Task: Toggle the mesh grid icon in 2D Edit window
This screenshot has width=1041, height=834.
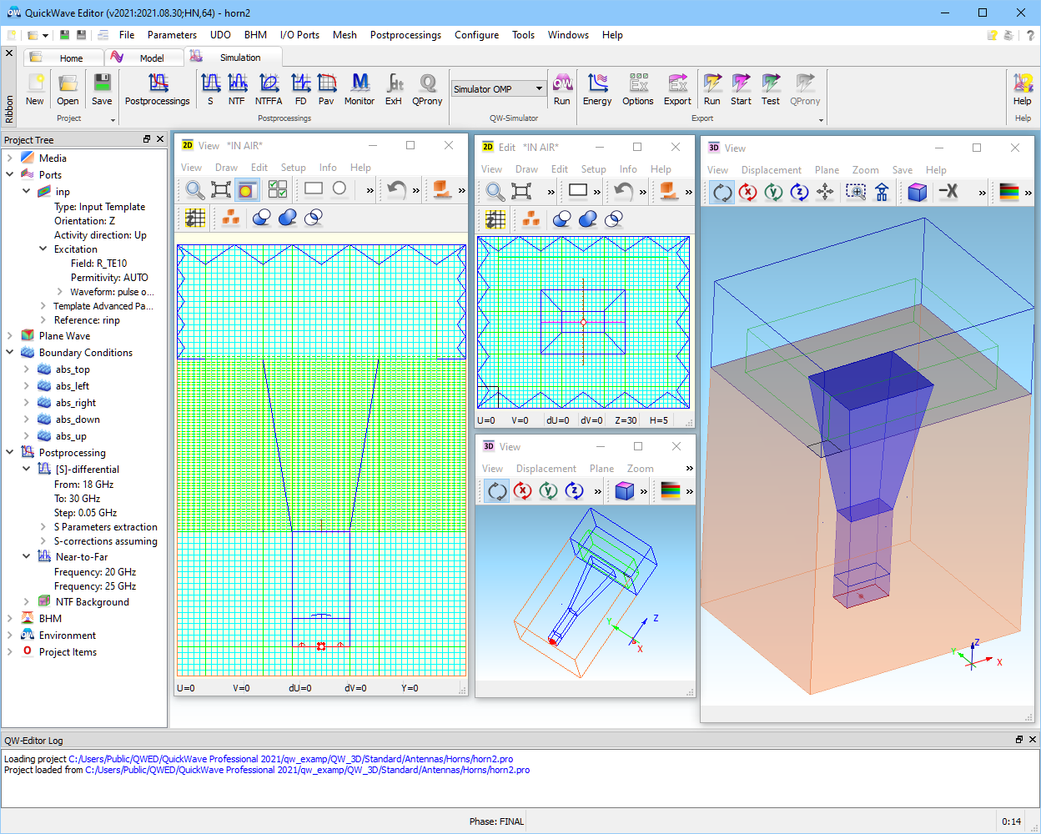Action: coord(495,219)
